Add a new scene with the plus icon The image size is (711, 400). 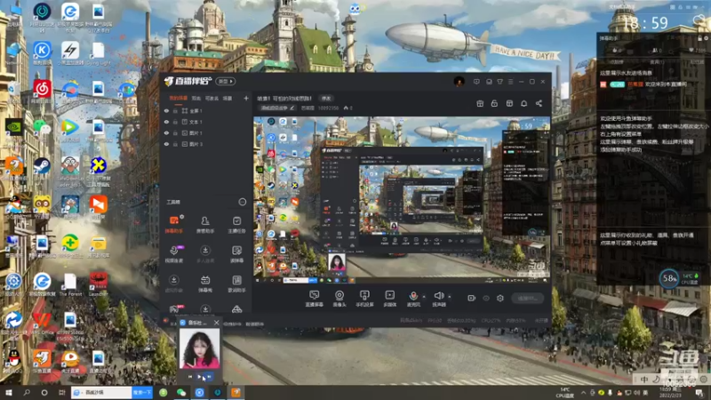pos(246,98)
